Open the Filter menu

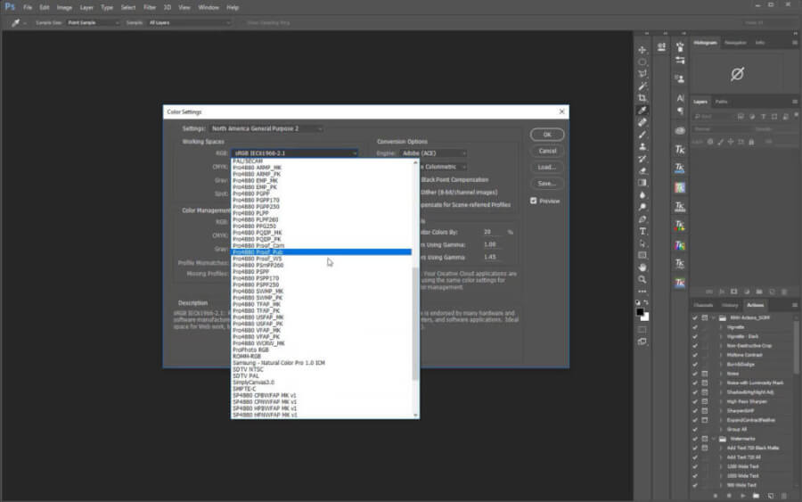point(150,8)
